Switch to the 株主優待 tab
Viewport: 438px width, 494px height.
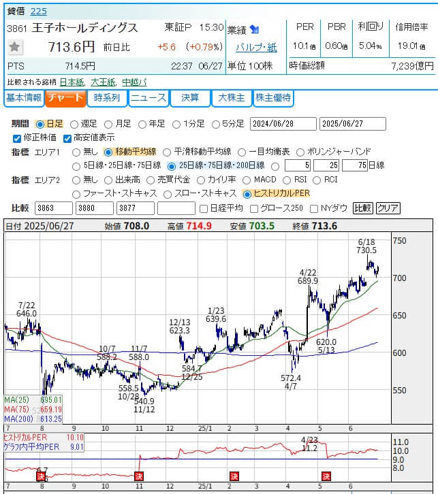(x=273, y=98)
